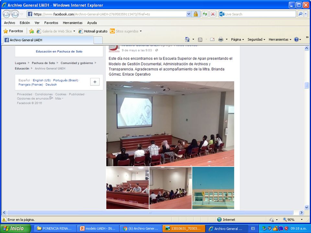This screenshot has height=233, width=311.
Task: Click the RSS feeds icon
Action: [200, 39]
